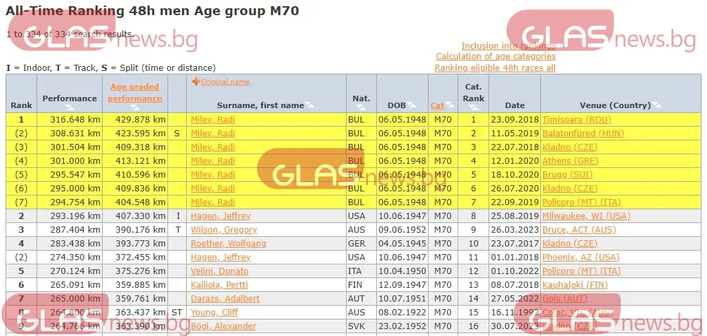Click the sort arrows beside DOB header

coord(412,105)
